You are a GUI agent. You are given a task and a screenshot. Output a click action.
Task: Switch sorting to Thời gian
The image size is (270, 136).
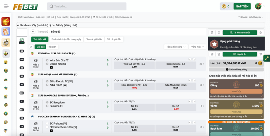[x=52, y=47]
